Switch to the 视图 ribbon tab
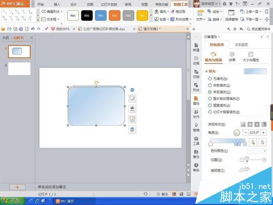The height and width of the screenshot is (205, 273). point(145,4)
